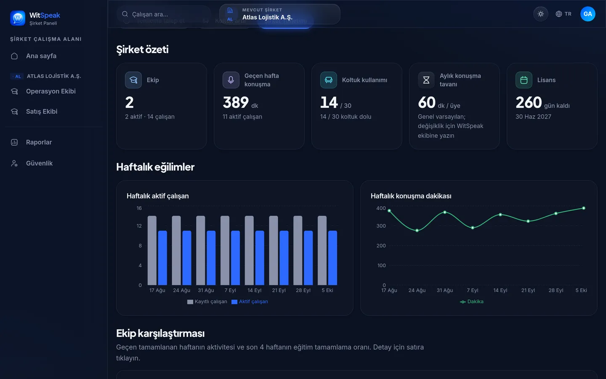Click the "30 Haz 2027" license date
This screenshot has height=379, width=606.
click(533, 117)
